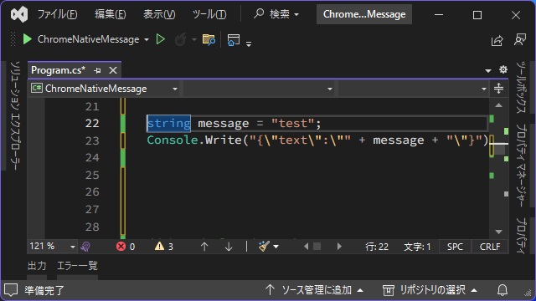Expand the ChromeNativeMessage class navigation combo box
The height and width of the screenshot is (301, 536).
pos(104,89)
